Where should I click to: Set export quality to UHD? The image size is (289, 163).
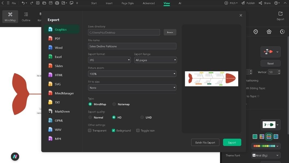tap(142, 117)
